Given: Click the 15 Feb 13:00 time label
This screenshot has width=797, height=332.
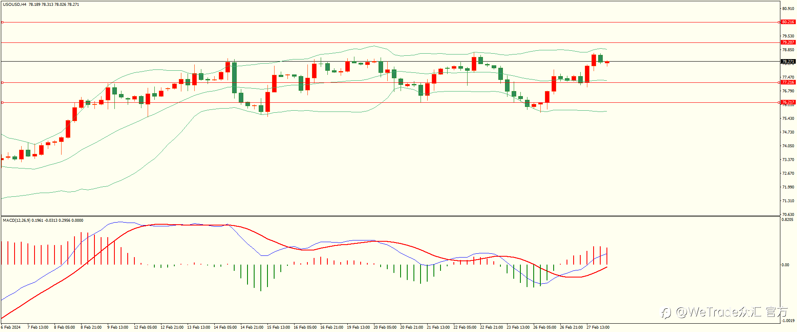Looking at the screenshot, I should 278,327.
